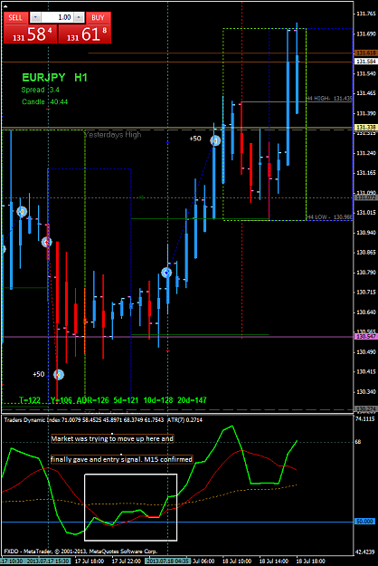Click the FXDD - MetaTrader copyright text
The width and height of the screenshot is (378, 566).
(x=80, y=552)
